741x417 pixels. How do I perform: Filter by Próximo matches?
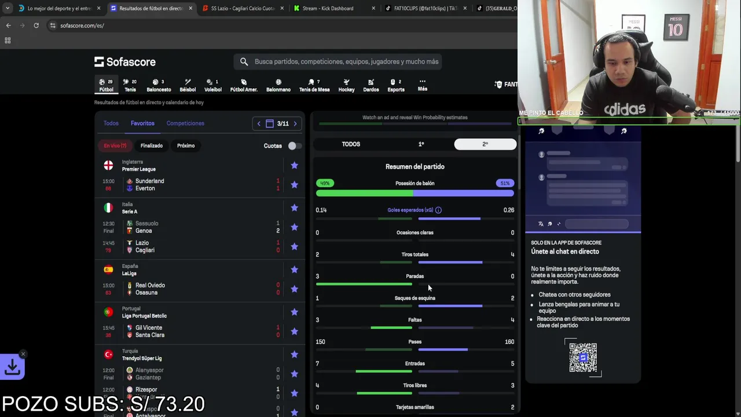[186, 146]
